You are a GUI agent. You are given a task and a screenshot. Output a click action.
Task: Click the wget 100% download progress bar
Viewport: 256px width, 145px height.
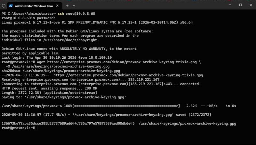coord(126,106)
